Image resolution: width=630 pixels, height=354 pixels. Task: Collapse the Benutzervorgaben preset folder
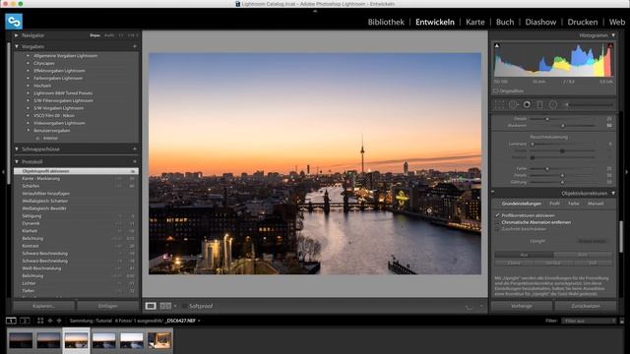tap(29, 131)
